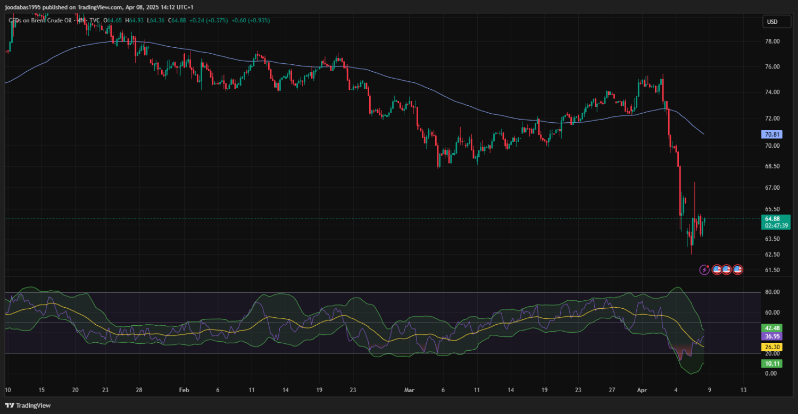Viewport: 798px width, 414px height.
Task: Click the purple lightning bolt event icon
Action: coord(704,270)
